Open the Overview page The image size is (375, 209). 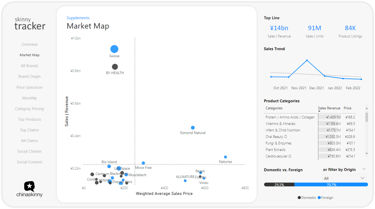pos(29,44)
